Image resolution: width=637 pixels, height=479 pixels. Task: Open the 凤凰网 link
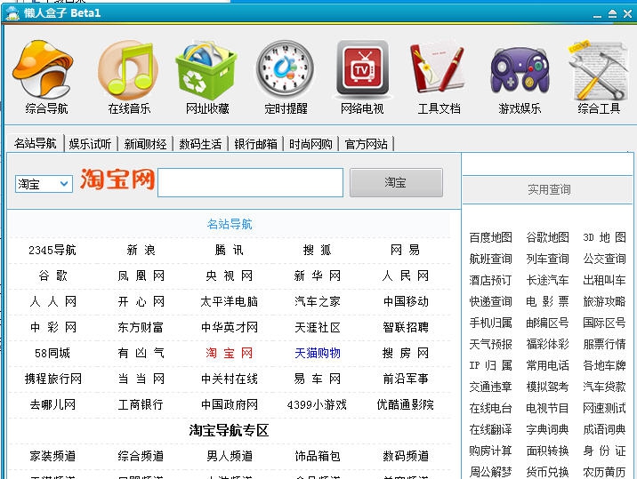click(141, 276)
